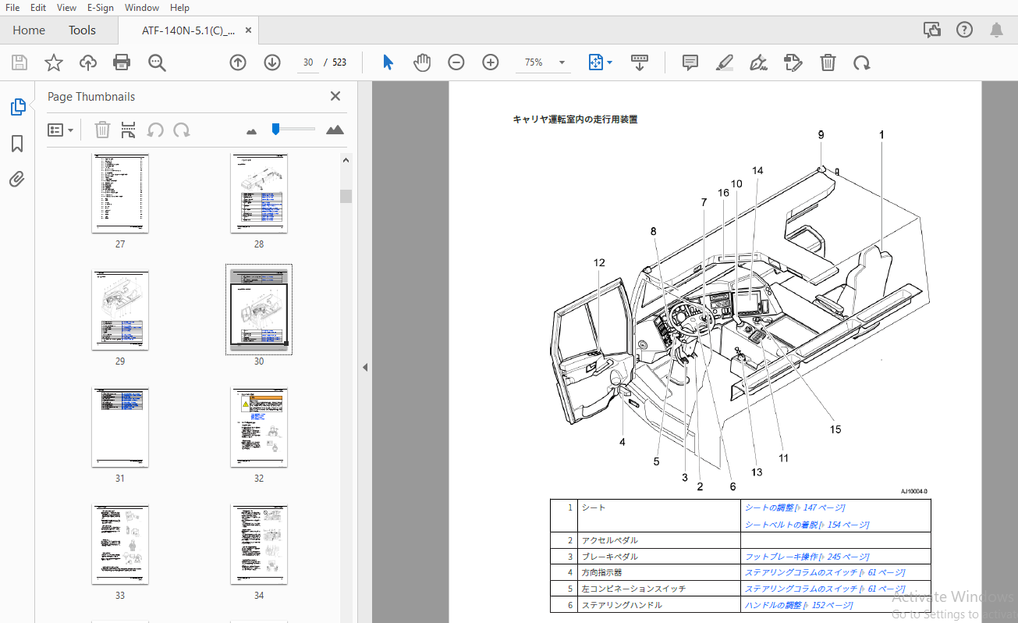
Task: Select the page 33 thumbnail
Action: coord(120,545)
